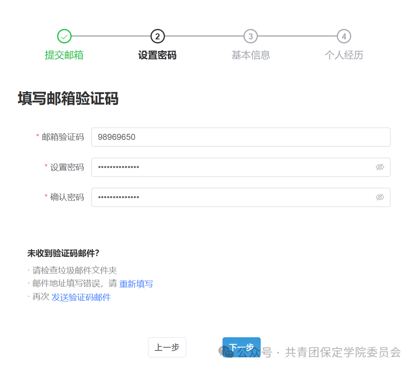Image resolution: width=414 pixels, height=369 pixels.
Task: Click the 重新填写 link
Action: (x=136, y=284)
